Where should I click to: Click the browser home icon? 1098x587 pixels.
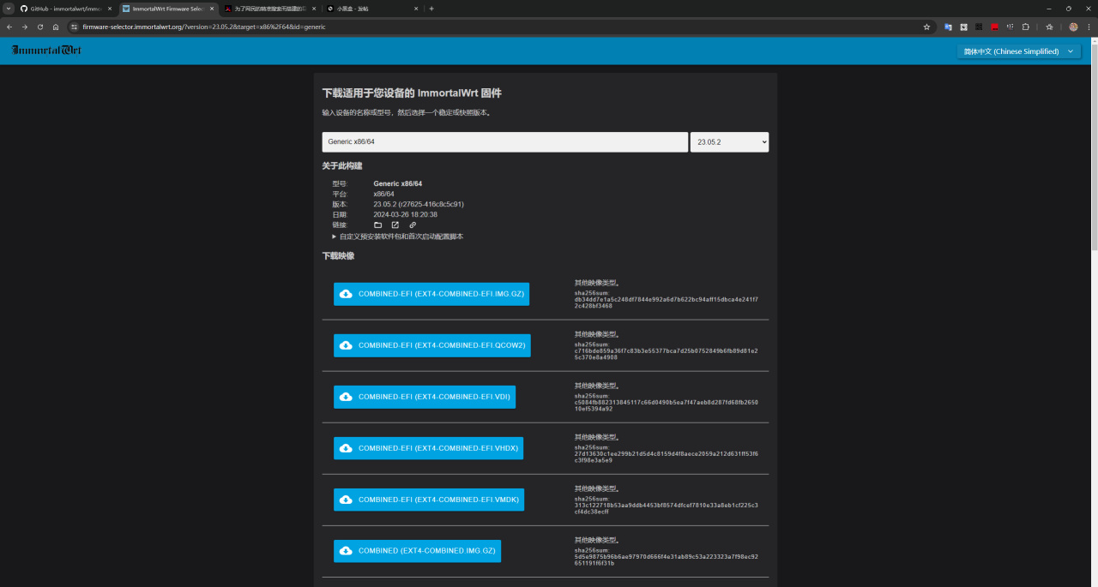click(x=56, y=27)
